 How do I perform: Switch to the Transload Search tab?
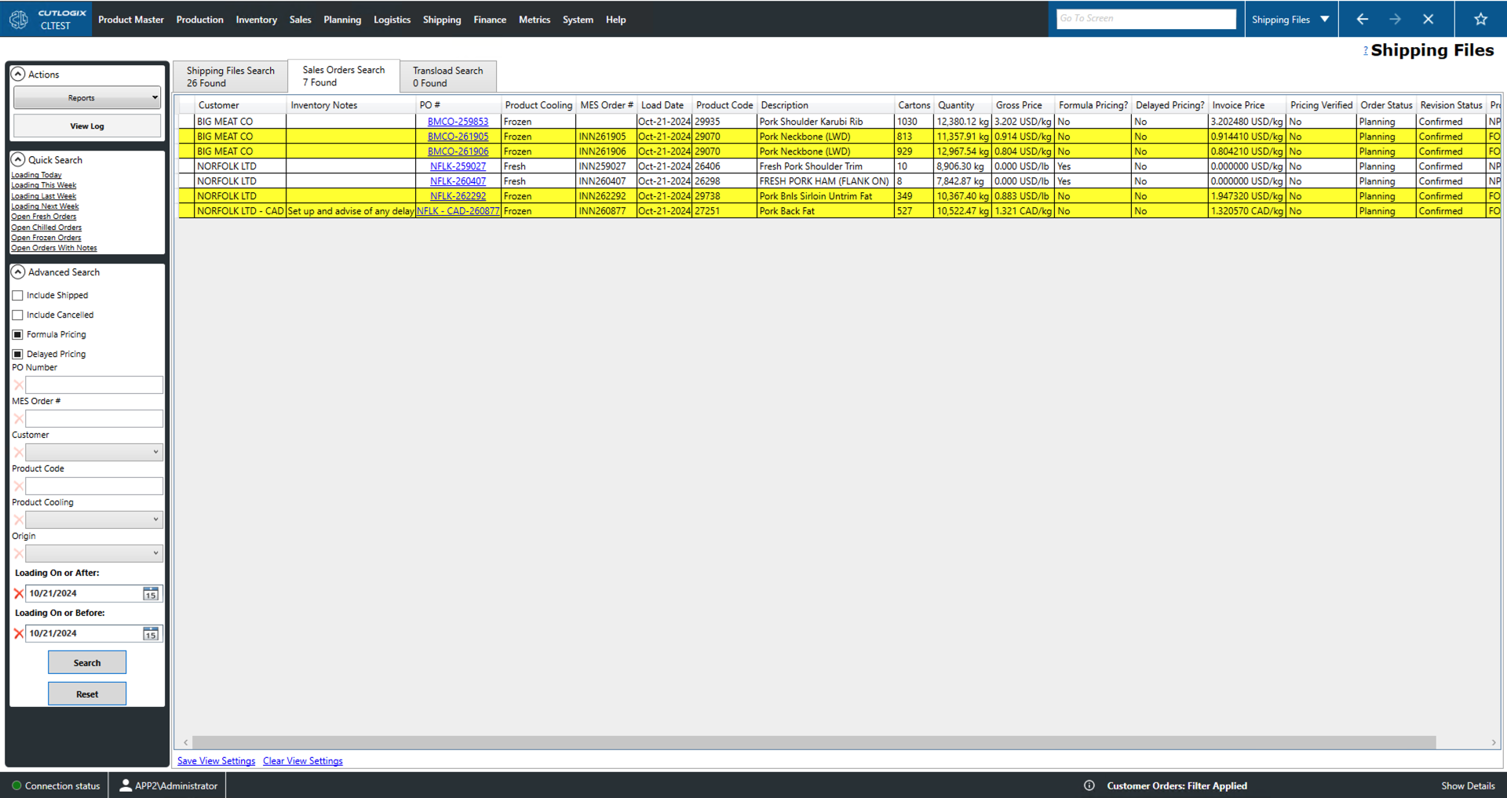447,75
